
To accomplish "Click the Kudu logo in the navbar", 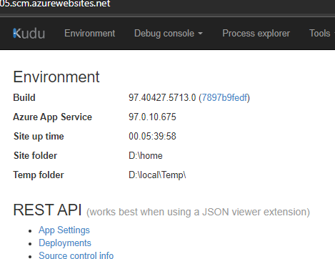I will [29, 34].
